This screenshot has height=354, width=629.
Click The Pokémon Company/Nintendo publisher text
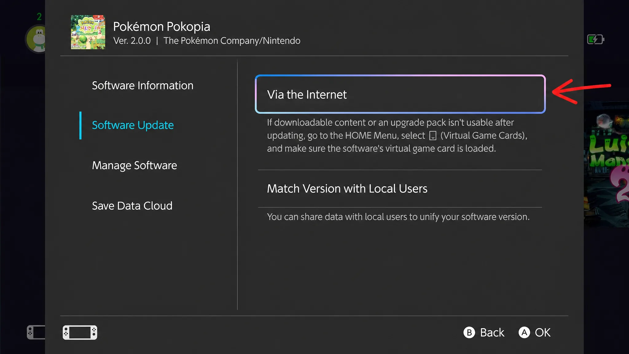click(232, 41)
